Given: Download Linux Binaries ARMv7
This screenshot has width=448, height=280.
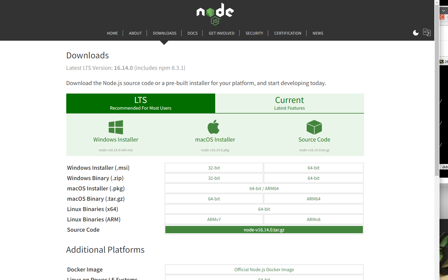Looking at the screenshot, I should pos(214,219).
